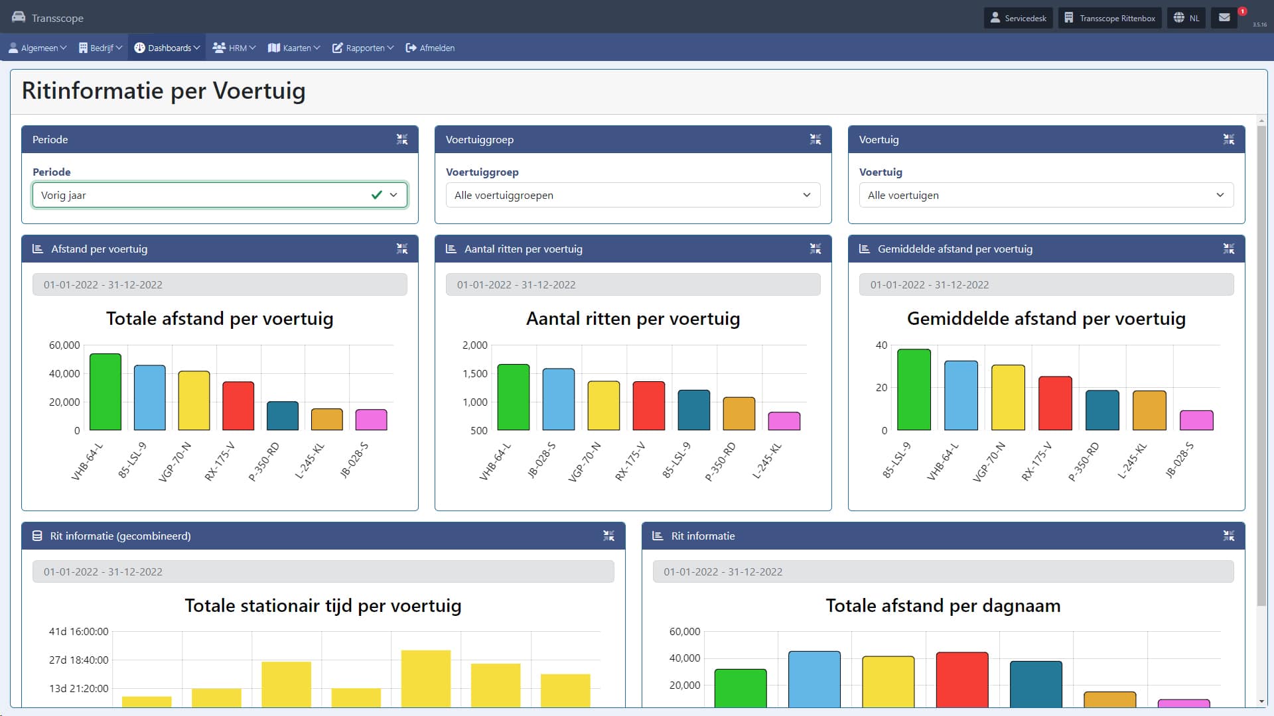1274x716 pixels.
Task: Open the Transscope Rittenbox button
Action: (1110, 18)
